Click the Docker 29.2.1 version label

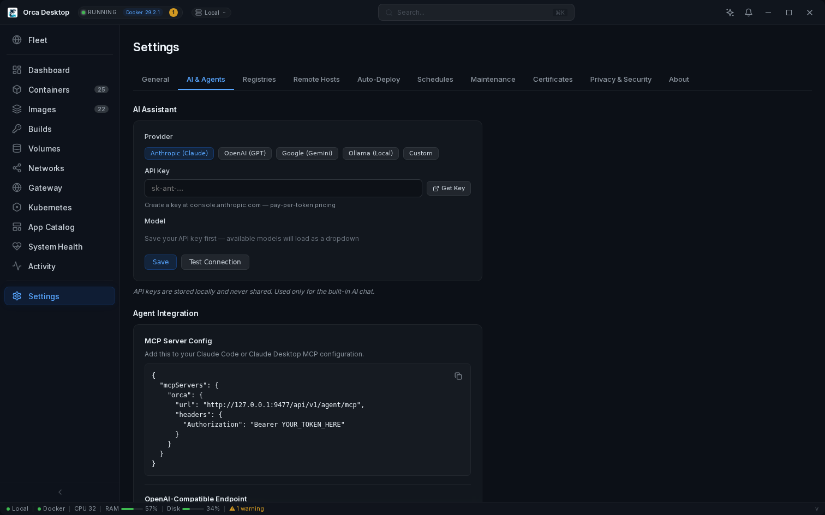pyautogui.click(x=143, y=13)
